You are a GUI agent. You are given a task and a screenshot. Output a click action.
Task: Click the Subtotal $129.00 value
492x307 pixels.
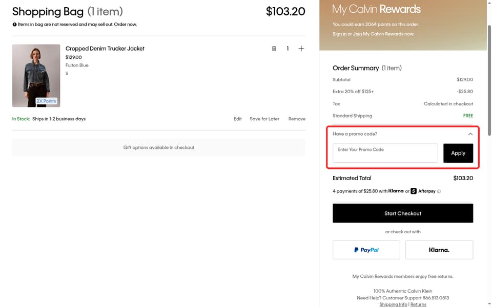click(465, 80)
